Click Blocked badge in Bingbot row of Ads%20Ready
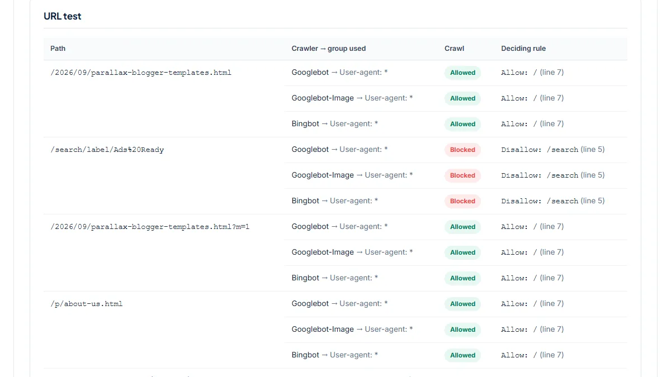The width and height of the screenshot is (671, 377). pos(462,201)
